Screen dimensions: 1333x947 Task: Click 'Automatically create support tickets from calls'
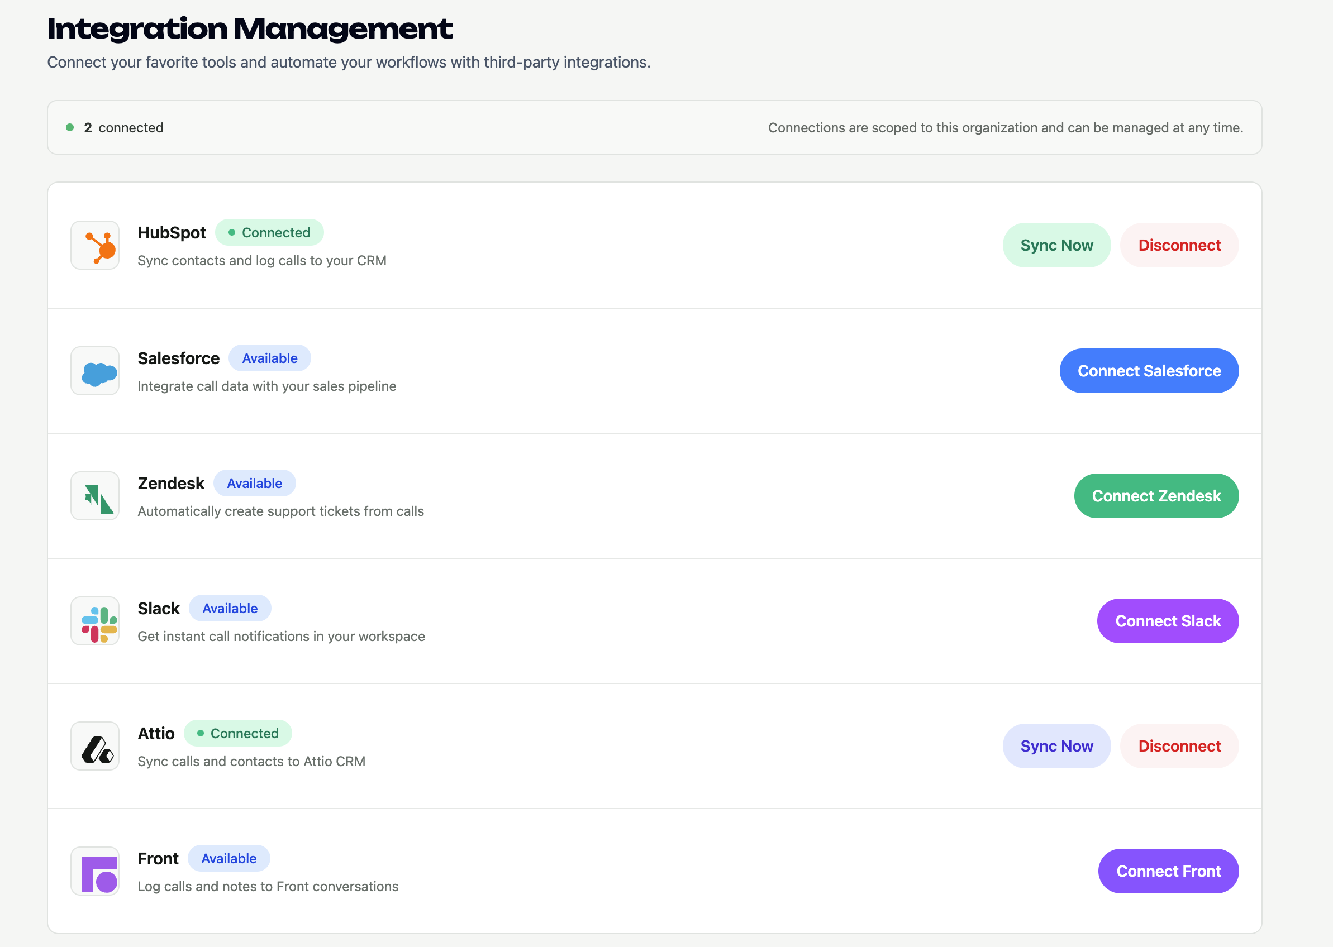tap(280, 511)
